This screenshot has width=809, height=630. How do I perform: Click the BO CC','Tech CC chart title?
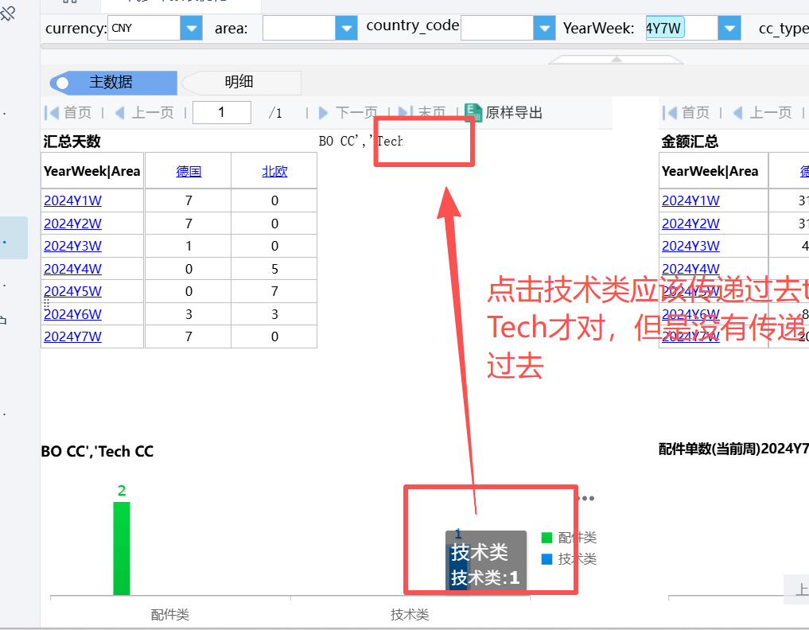[98, 452]
